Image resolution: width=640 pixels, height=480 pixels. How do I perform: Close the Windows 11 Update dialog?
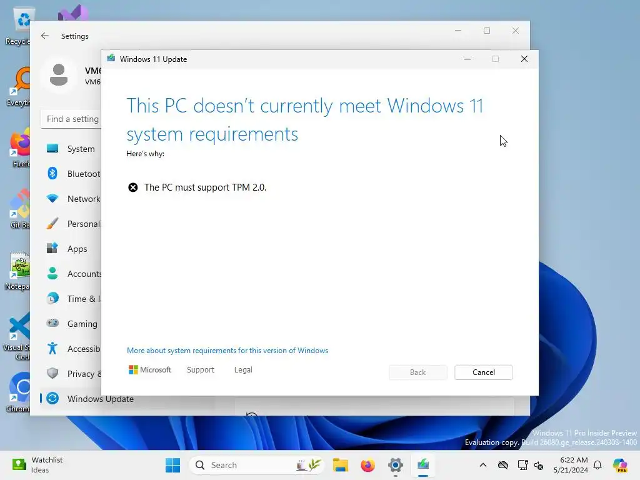pos(524,59)
